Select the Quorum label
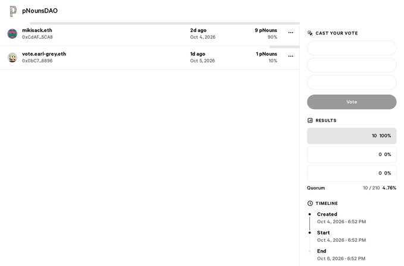 pyautogui.click(x=316, y=188)
